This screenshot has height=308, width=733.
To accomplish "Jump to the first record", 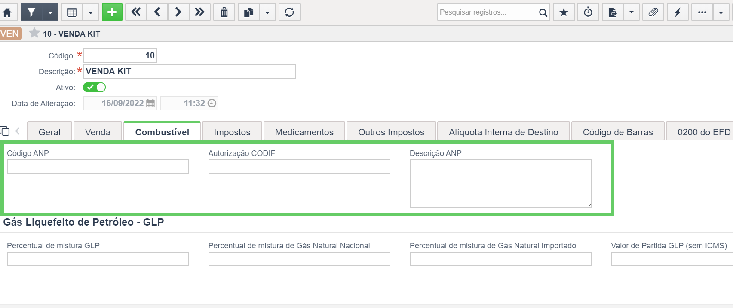I will point(136,12).
